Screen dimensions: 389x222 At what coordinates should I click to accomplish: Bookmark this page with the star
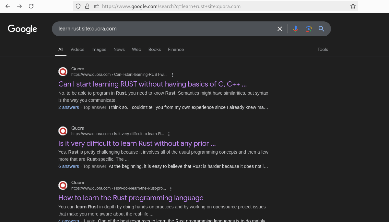click(353, 6)
